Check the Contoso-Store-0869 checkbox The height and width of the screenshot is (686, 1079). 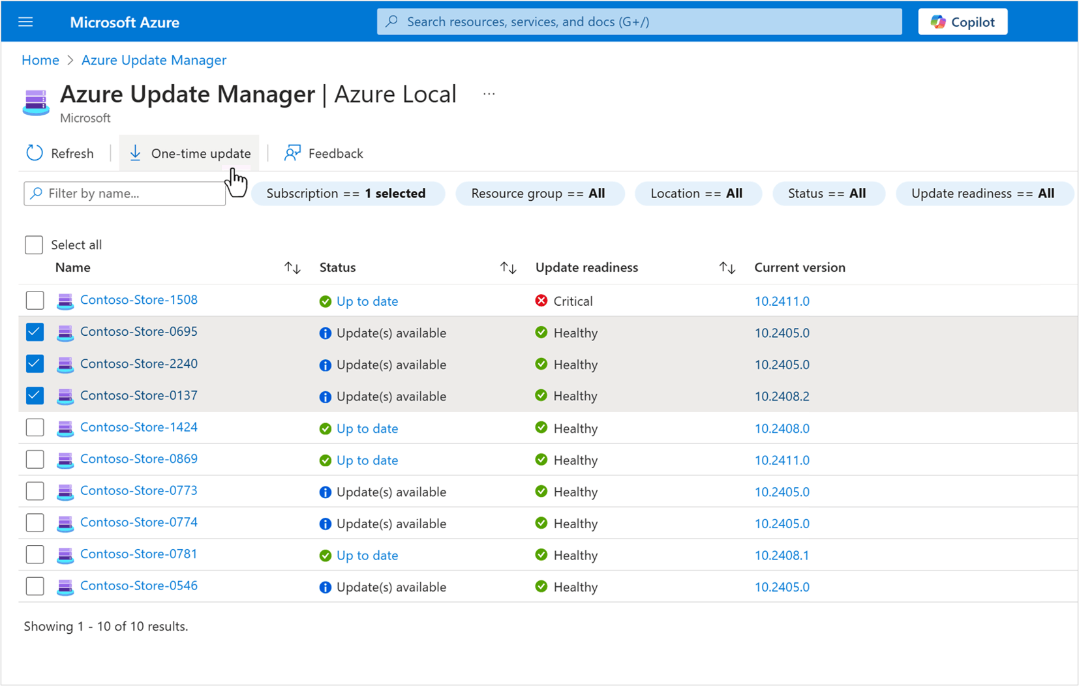click(x=35, y=459)
